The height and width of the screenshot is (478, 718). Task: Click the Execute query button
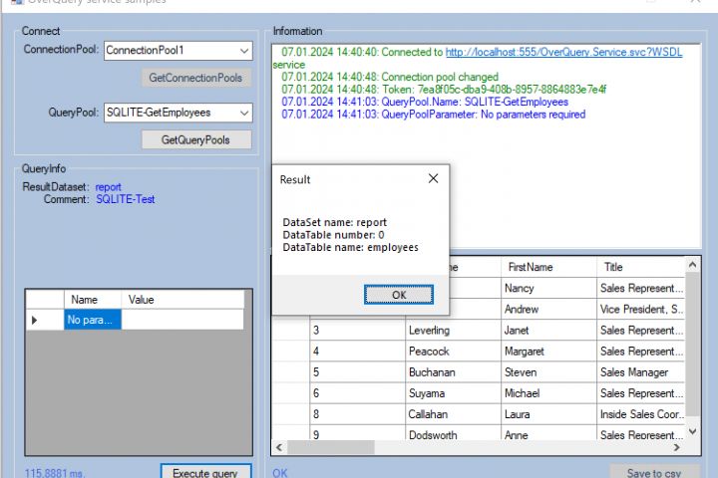205,472
